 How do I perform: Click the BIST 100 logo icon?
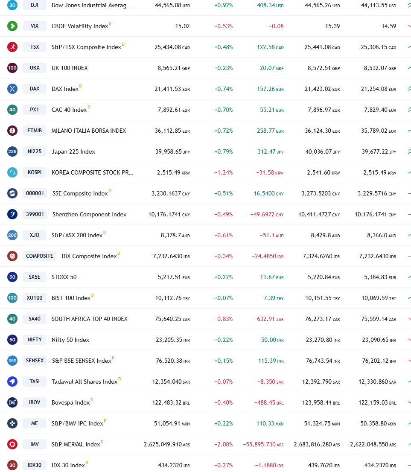(12, 298)
